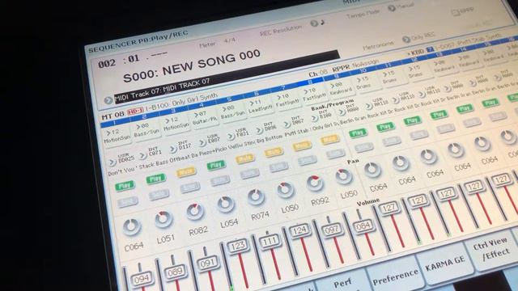Screen dimensions: 518x291
Task: Toggle track 2 Play button
Action: tap(155, 179)
